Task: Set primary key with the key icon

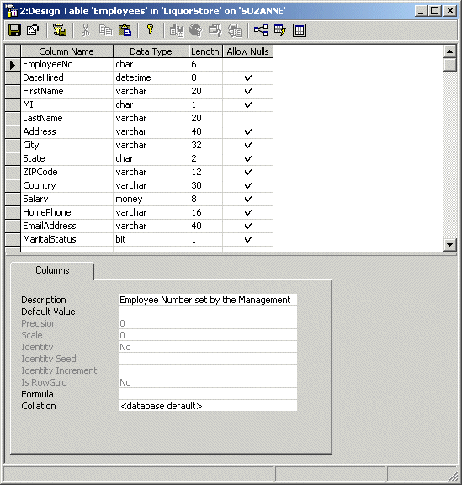Action: click(151, 30)
